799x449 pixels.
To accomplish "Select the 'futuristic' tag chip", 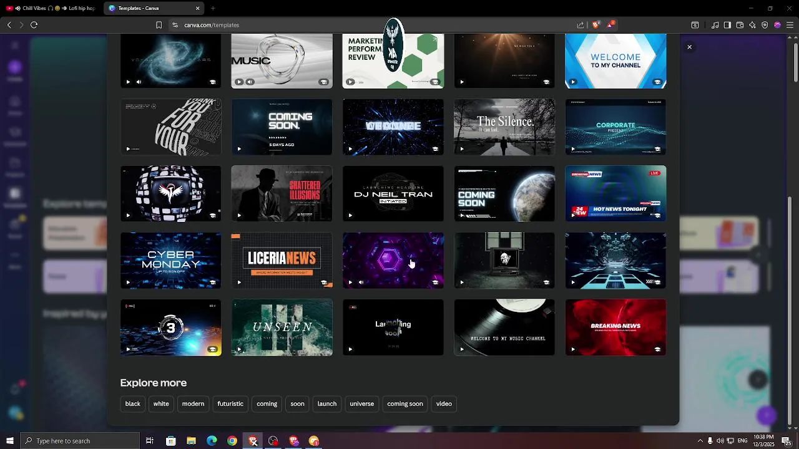I will 230,404.
